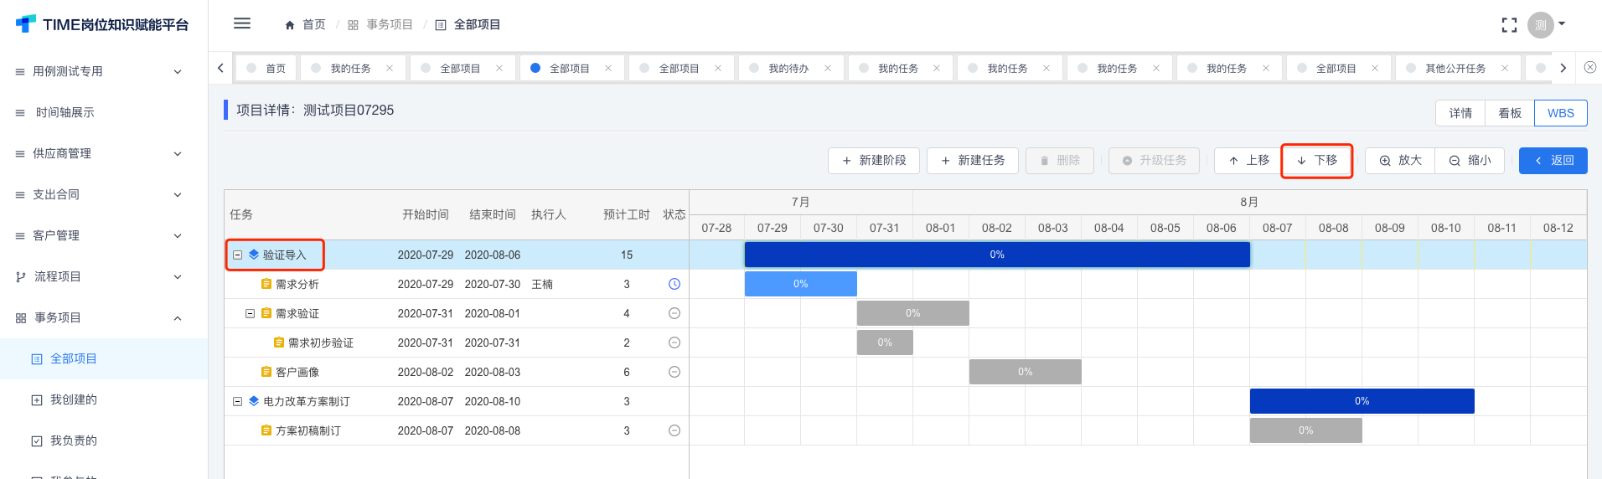Select the 需求初步验证 task row name
Viewport: 1602px width, 479px height.
click(x=321, y=343)
